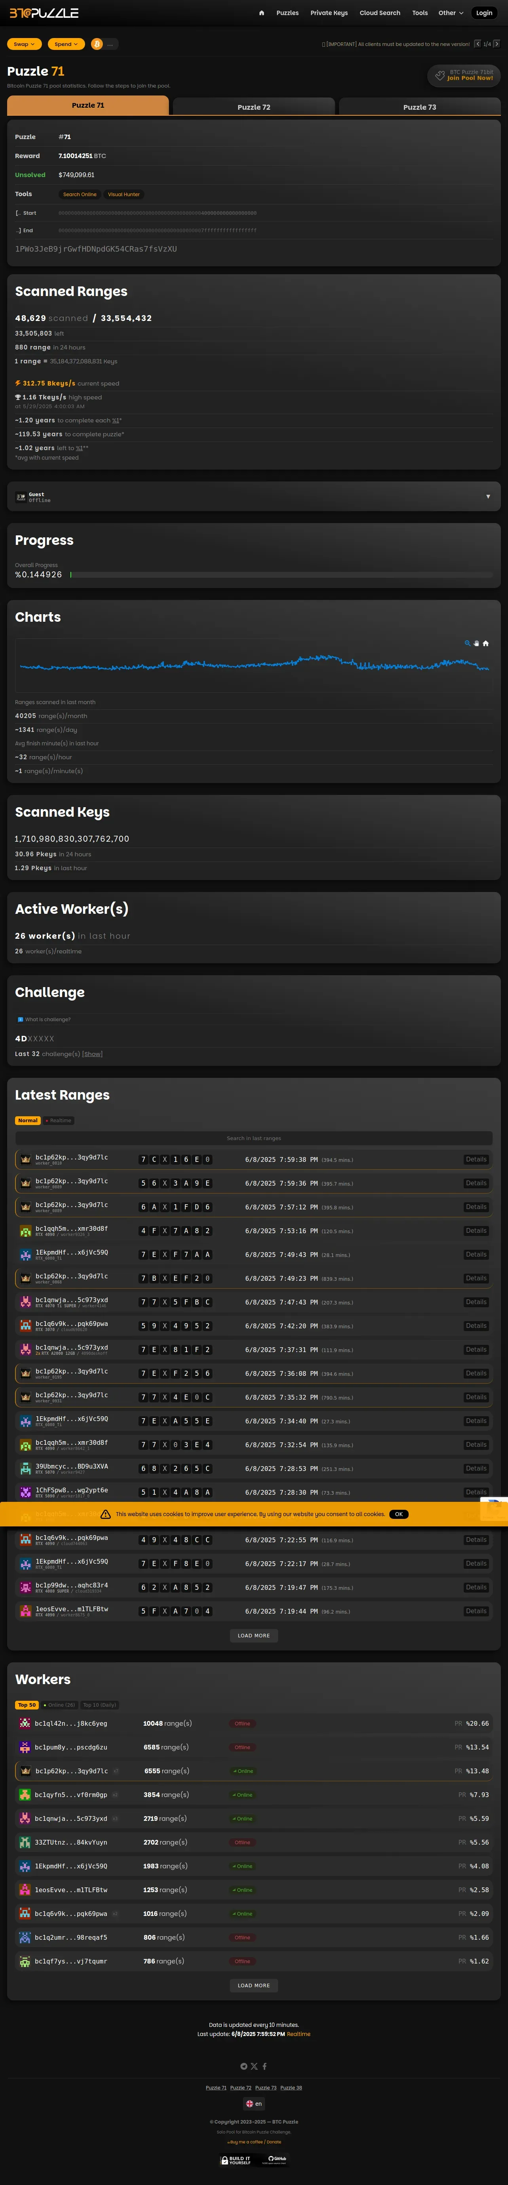Click the Login button
The width and height of the screenshot is (508, 2185).
click(x=483, y=13)
